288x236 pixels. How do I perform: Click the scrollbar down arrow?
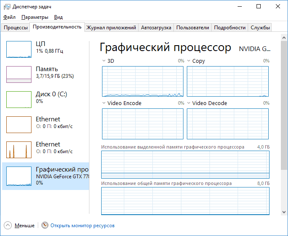(x=284, y=212)
